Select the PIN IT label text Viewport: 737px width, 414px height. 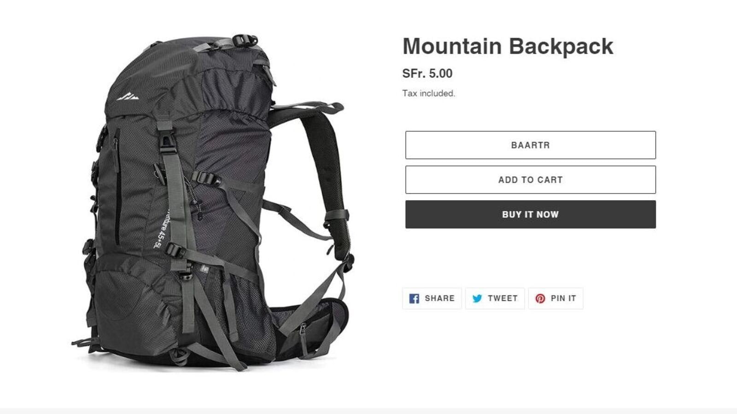pyautogui.click(x=563, y=299)
